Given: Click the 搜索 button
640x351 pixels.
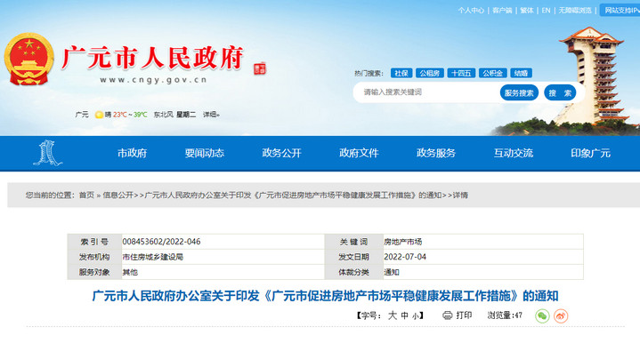Looking at the screenshot, I should [560, 93].
